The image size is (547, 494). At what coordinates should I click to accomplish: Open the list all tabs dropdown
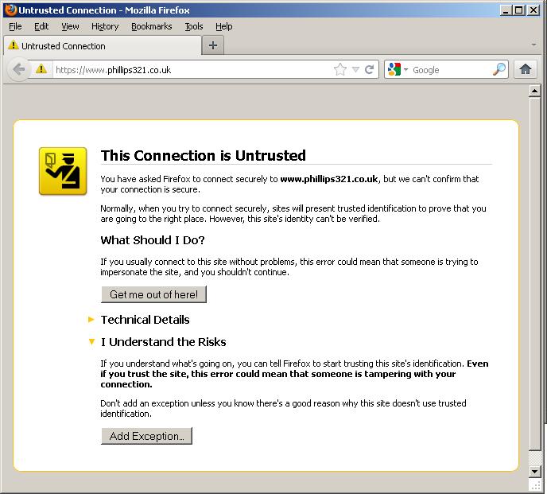coord(533,45)
